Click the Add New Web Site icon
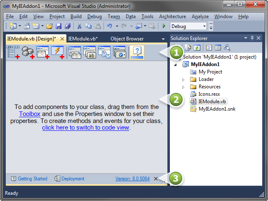Image resolution: width=268 pixels, height=201 pixels. coord(27,26)
